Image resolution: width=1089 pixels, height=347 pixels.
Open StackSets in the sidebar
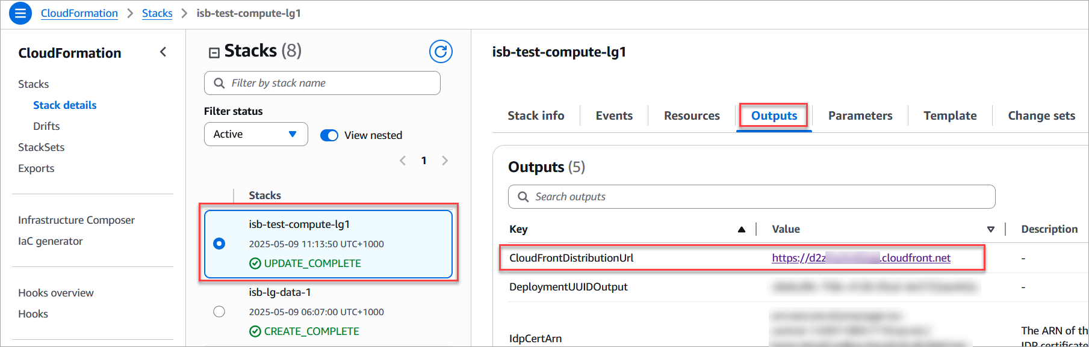click(x=41, y=147)
